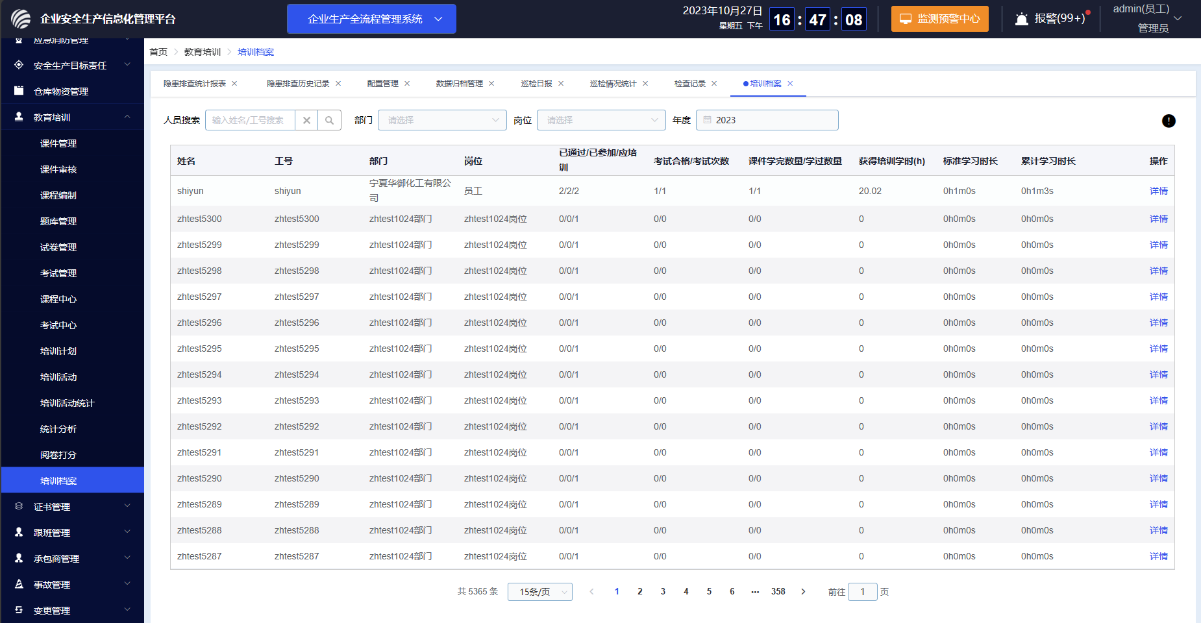Click the 跟班管理 sidebar icon
1201x623 pixels.
tap(19, 532)
